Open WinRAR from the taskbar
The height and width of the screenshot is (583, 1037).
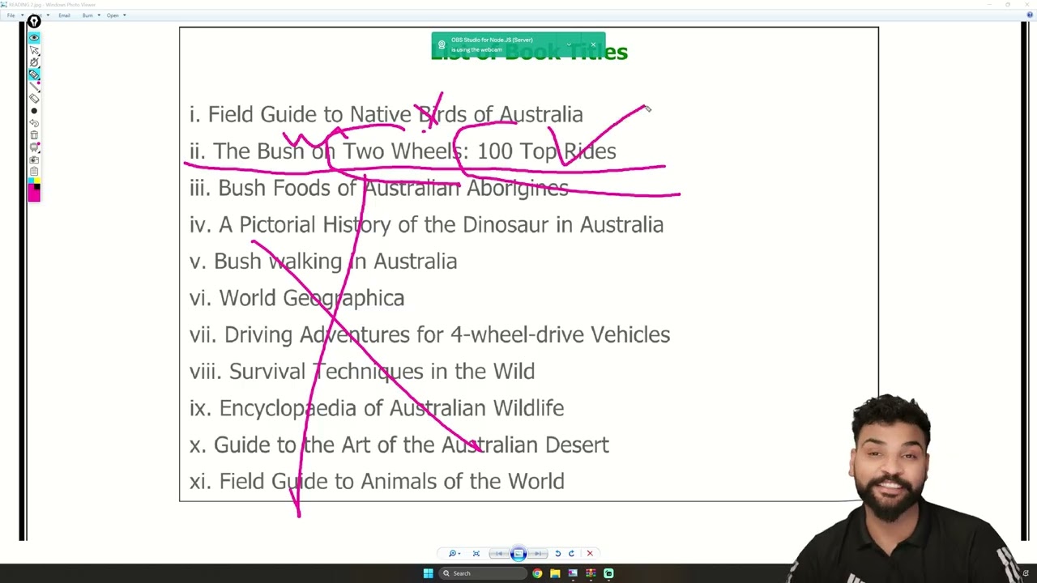(591, 573)
